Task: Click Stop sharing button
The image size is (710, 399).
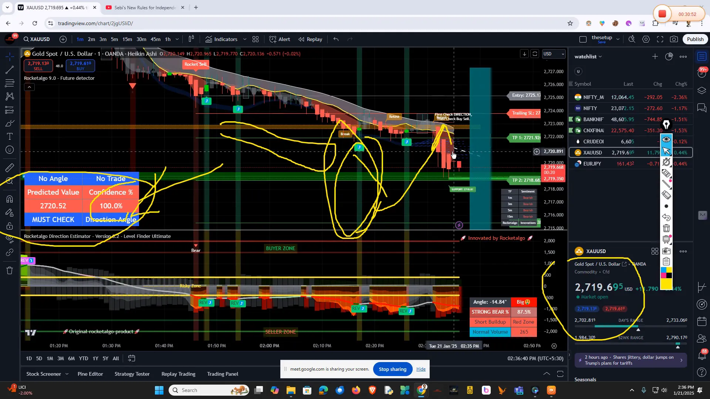Action: click(393, 369)
